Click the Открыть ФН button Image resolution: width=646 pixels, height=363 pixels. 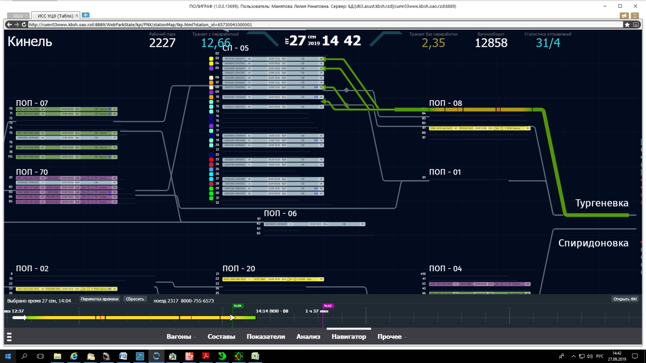(x=625, y=299)
